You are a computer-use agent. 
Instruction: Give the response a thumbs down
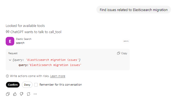pyautogui.click(x=22, y=94)
